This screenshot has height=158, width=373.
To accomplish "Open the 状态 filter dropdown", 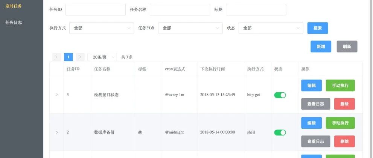I will coord(271,28).
